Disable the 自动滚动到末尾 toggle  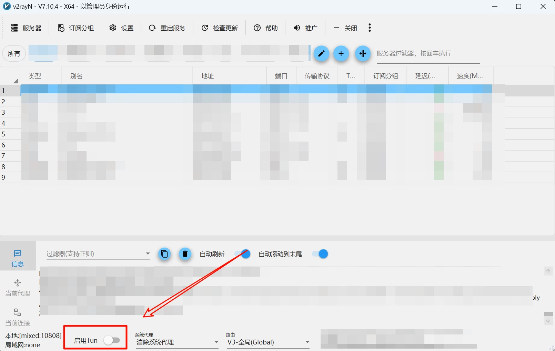click(320, 254)
